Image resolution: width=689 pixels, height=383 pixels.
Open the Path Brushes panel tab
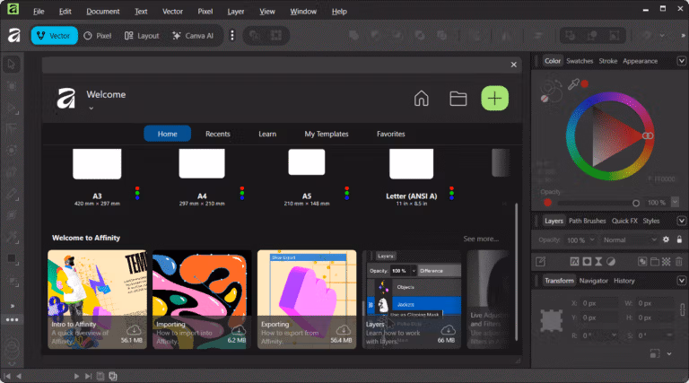click(587, 221)
